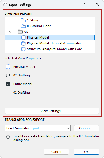Select Structural Analytical Model with Core view

[50, 49]
